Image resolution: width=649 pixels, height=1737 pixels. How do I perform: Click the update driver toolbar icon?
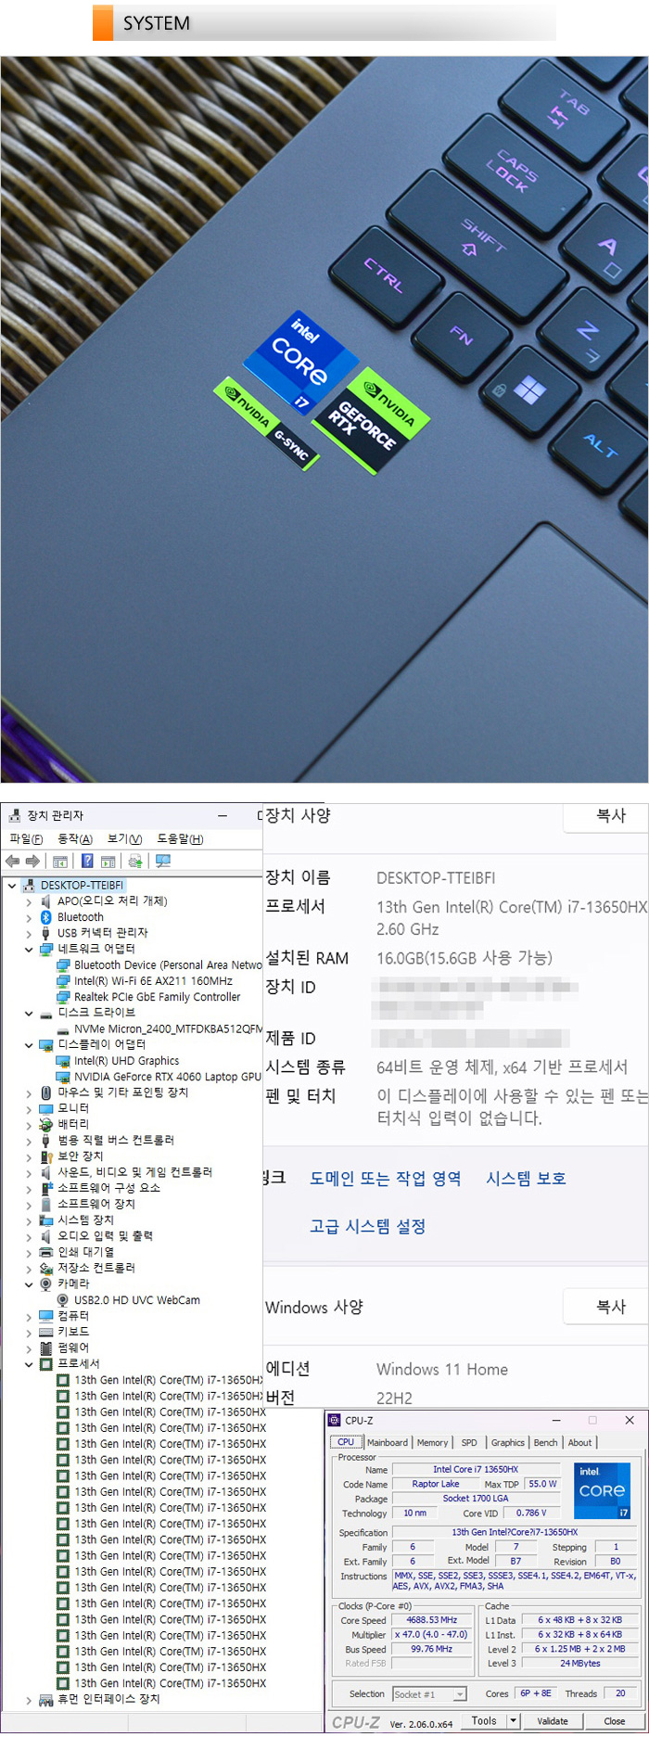coord(135,861)
